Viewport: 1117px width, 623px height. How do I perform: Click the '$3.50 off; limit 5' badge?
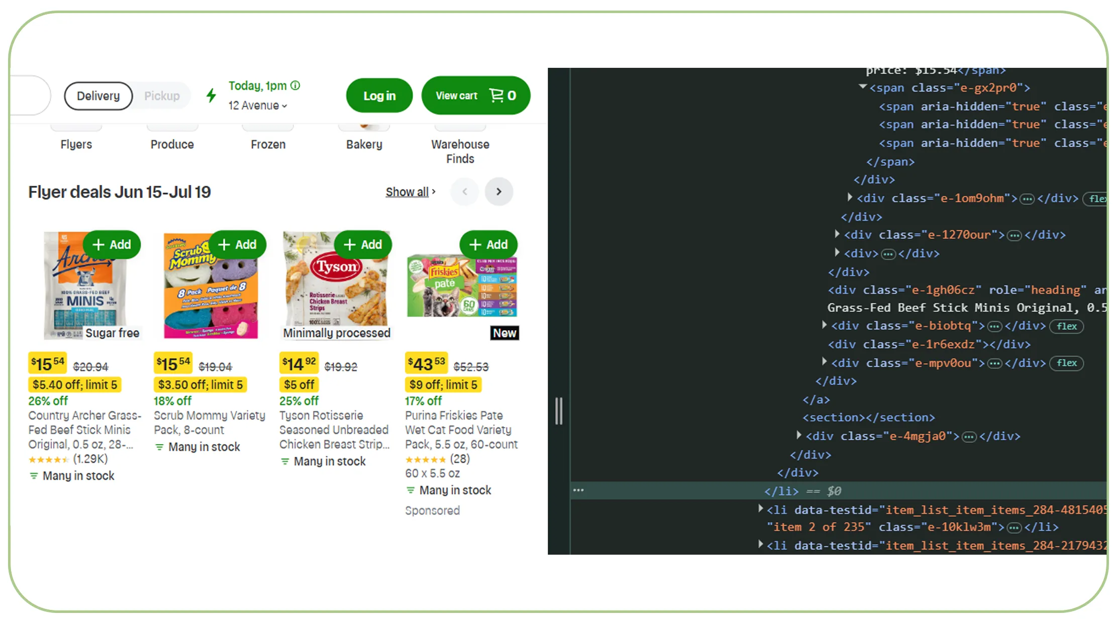point(200,385)
